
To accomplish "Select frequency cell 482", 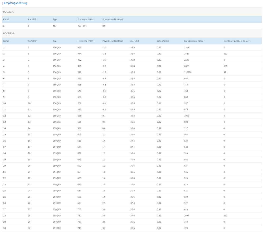I will [x=79, y=60].
